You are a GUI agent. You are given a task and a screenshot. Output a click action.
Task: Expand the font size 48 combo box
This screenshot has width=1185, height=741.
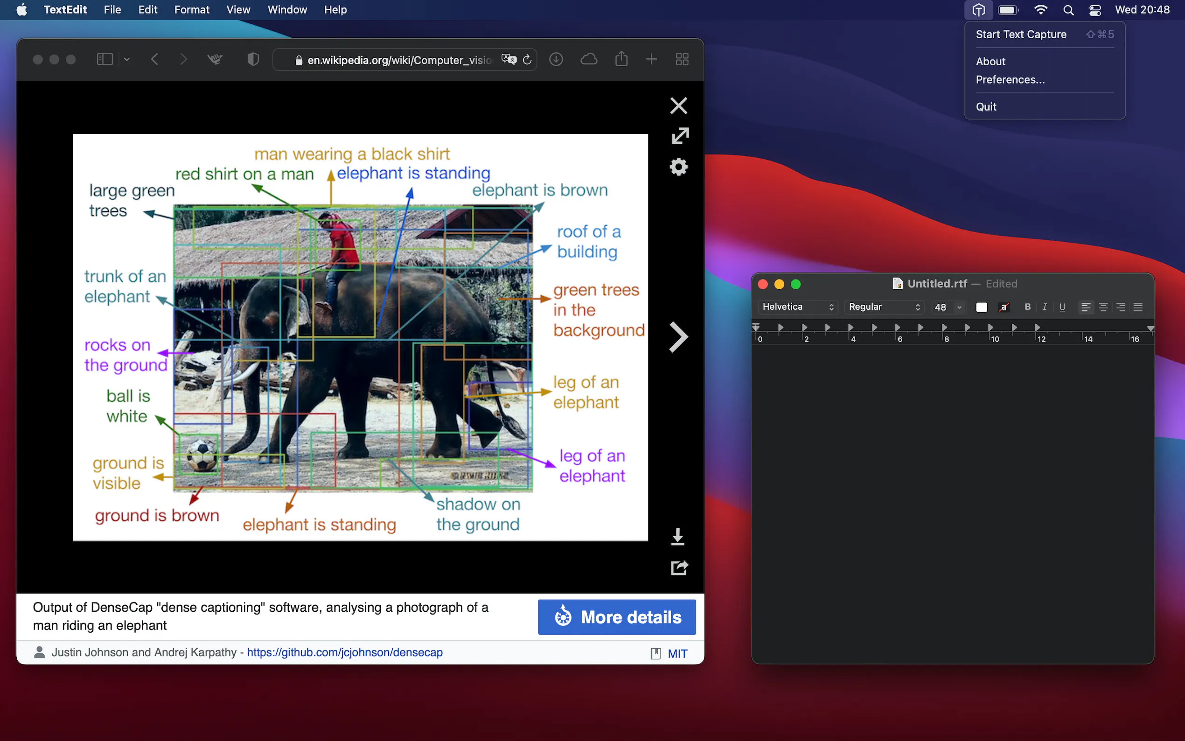click(x=959, y=308)
